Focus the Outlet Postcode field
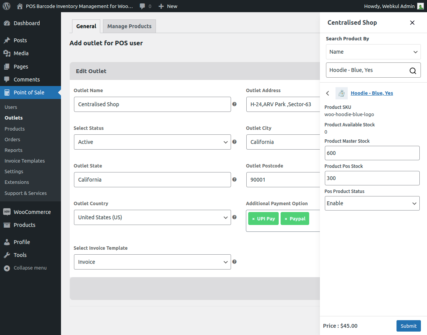Image resolution: width=427 pixels, height=335 pixels. point(283,179)
